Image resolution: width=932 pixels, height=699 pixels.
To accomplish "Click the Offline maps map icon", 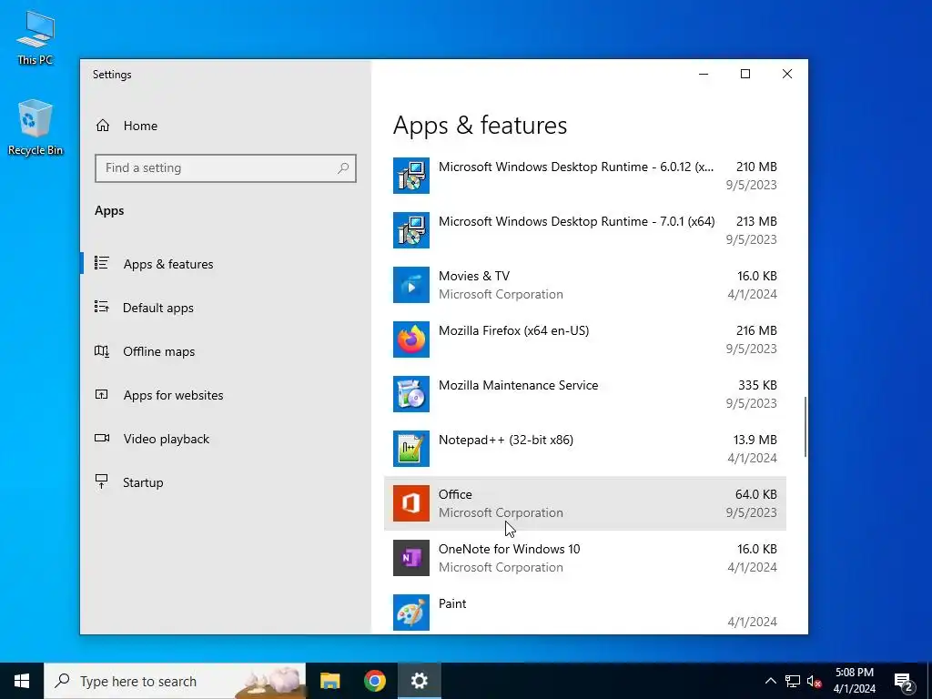I will 102,351.
